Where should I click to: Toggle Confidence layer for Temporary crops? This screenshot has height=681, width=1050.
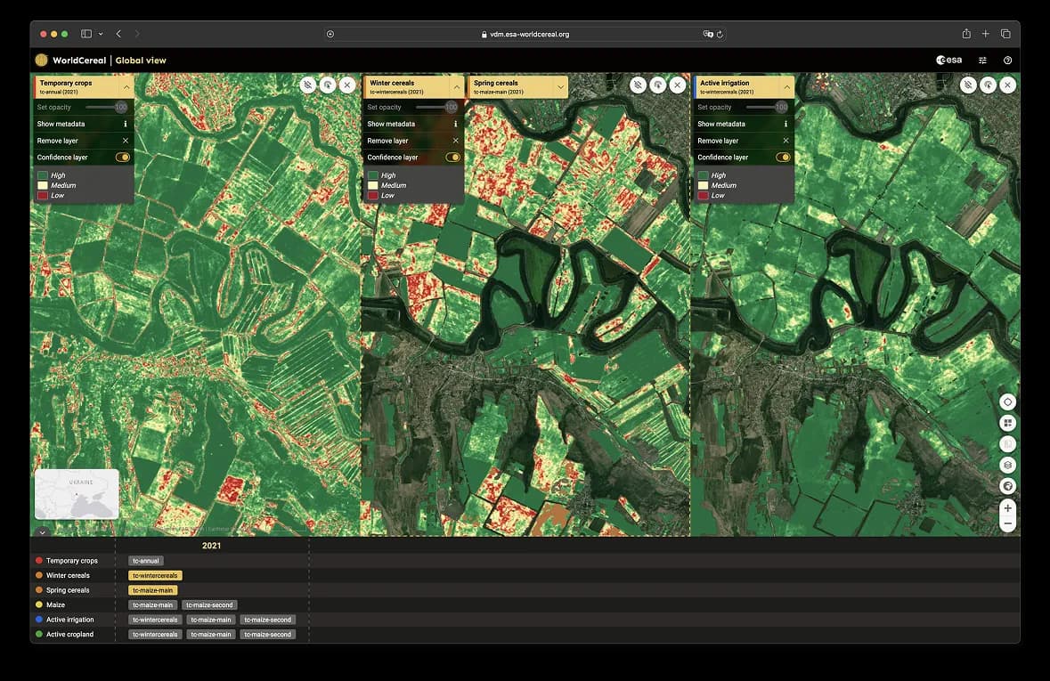click(x=122, y=158)
